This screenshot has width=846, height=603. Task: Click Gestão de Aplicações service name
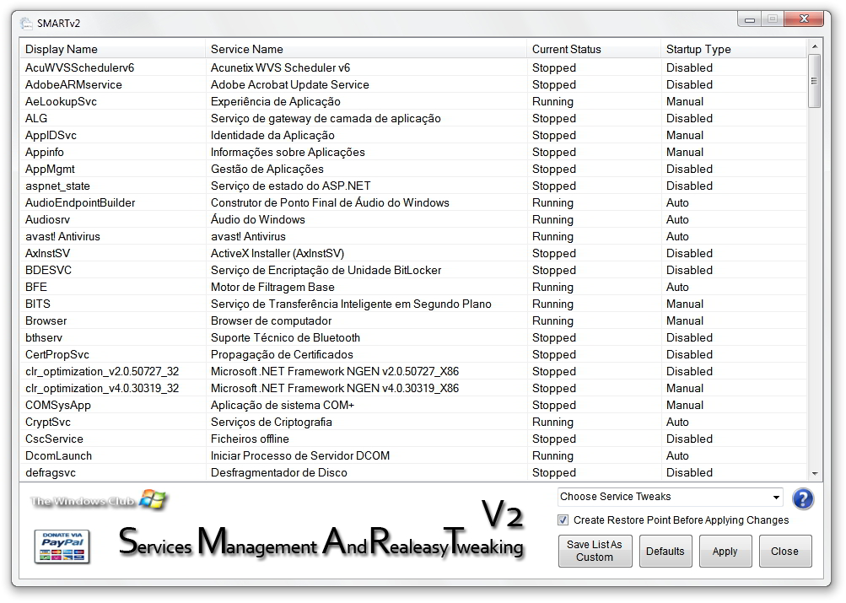[267, 169]
